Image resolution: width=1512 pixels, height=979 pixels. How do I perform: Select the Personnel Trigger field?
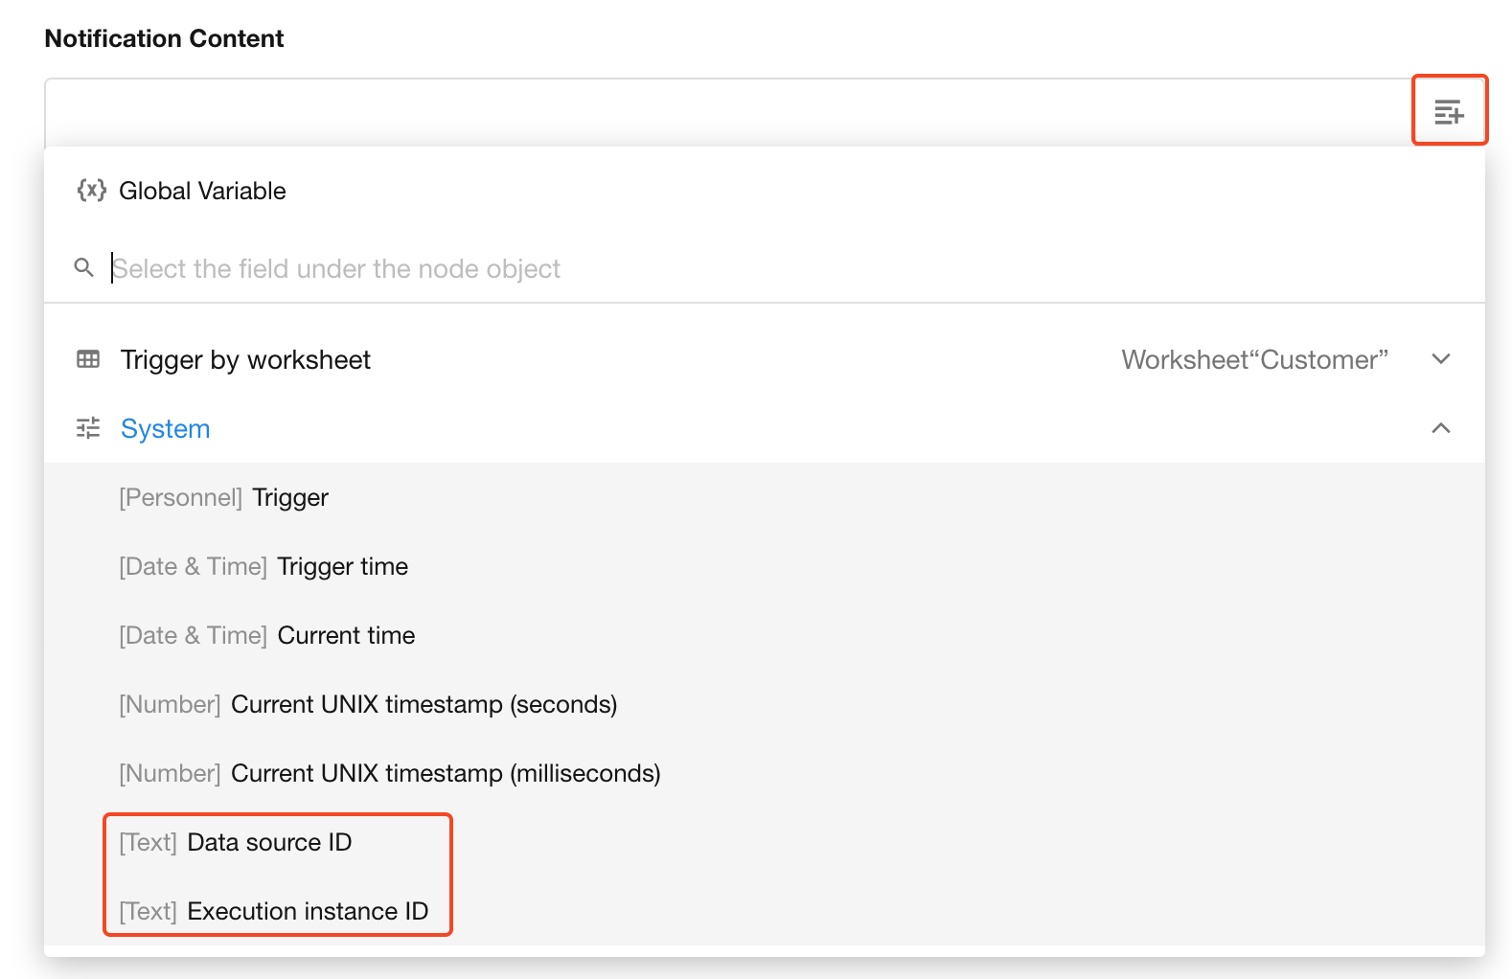[224, 498]
